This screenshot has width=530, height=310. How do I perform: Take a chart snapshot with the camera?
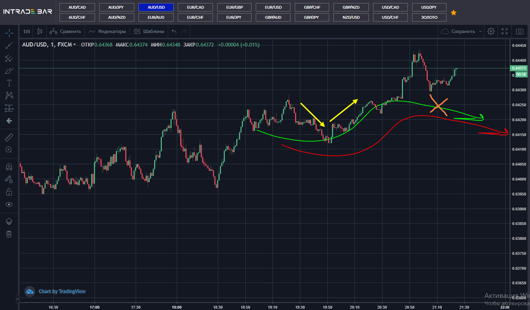tap(520, 31)
